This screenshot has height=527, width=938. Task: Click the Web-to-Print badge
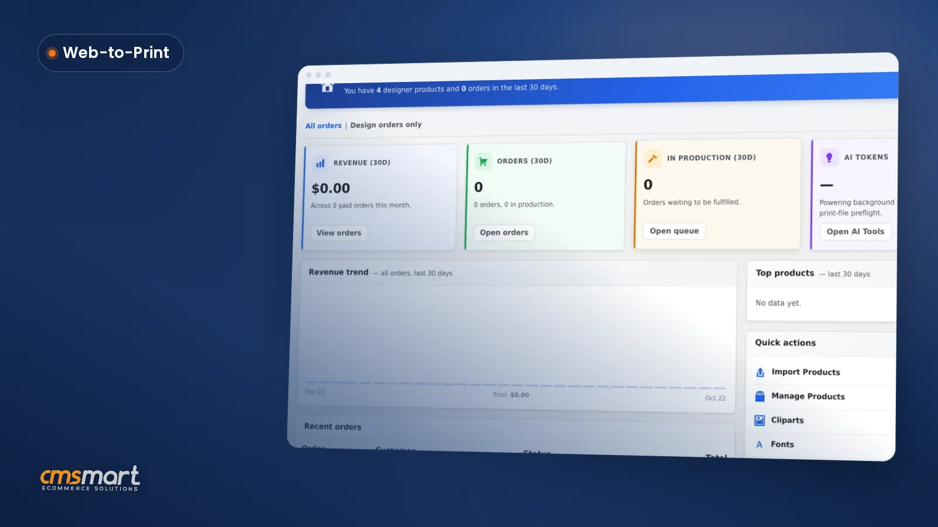[x=111, y=53]
